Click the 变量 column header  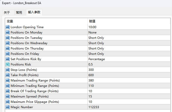(x=10, y=21)
